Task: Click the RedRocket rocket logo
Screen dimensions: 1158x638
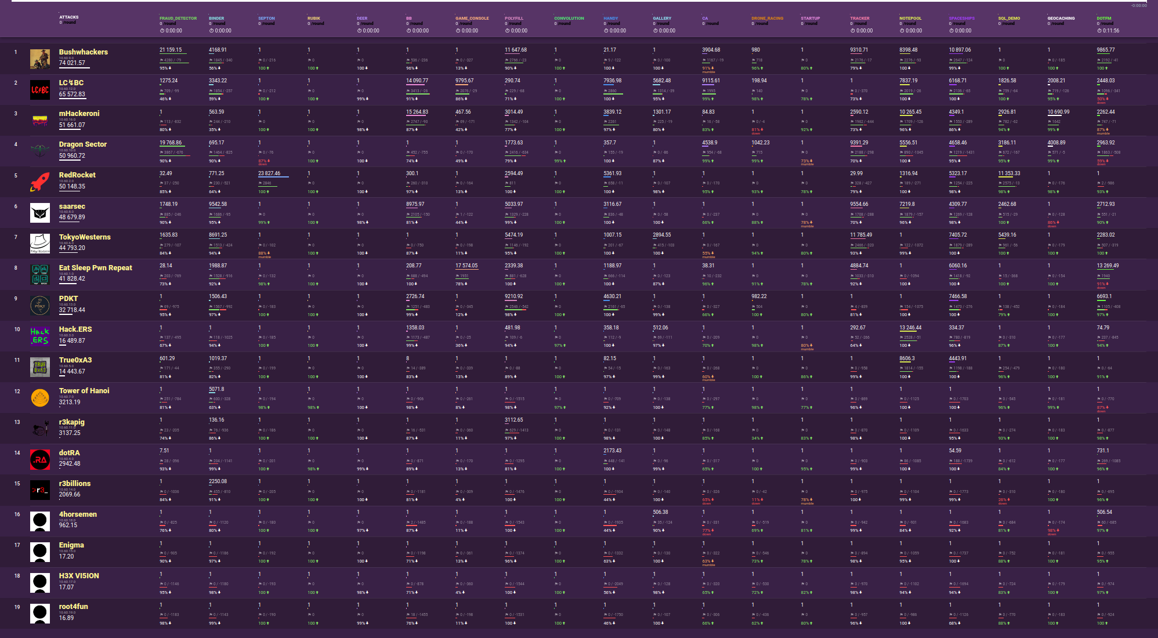Action: (40, 182)
